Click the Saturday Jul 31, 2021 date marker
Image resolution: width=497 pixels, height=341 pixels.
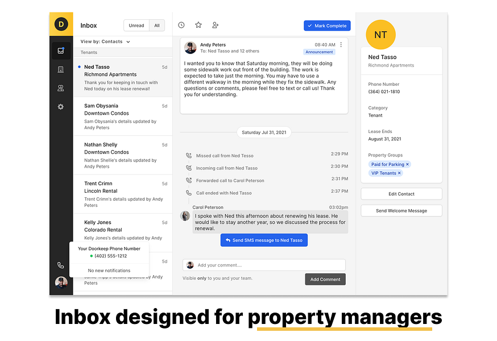[264, 132]
